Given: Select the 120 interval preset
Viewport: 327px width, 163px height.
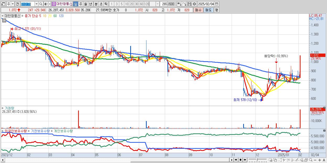Looking at the screenshot, I should (146, 4).
